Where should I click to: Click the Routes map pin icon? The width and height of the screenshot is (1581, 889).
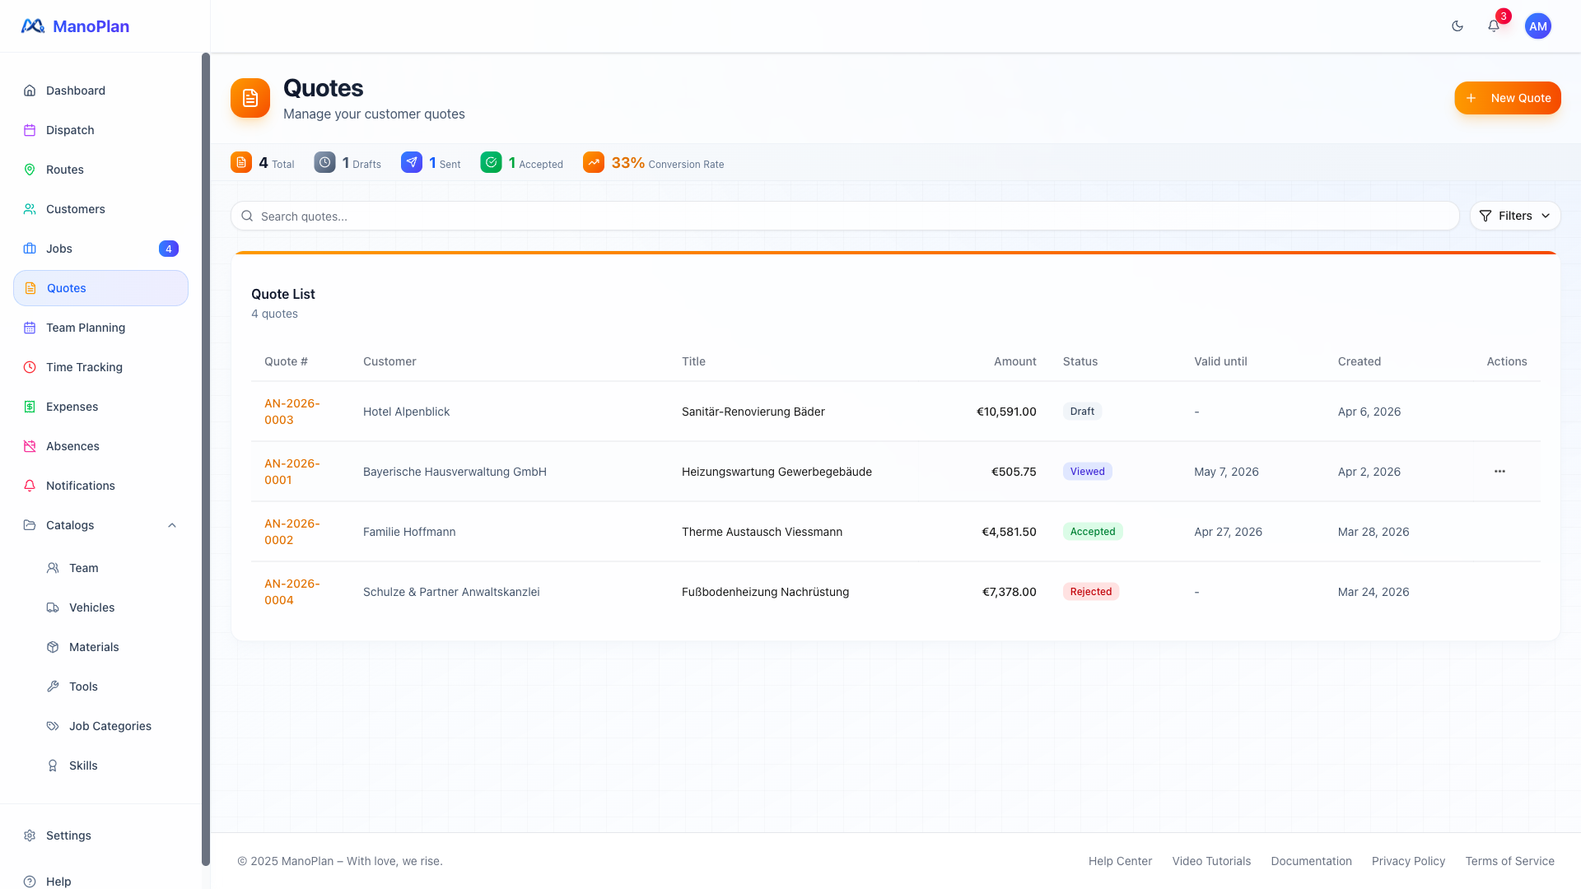coord(30,170)
